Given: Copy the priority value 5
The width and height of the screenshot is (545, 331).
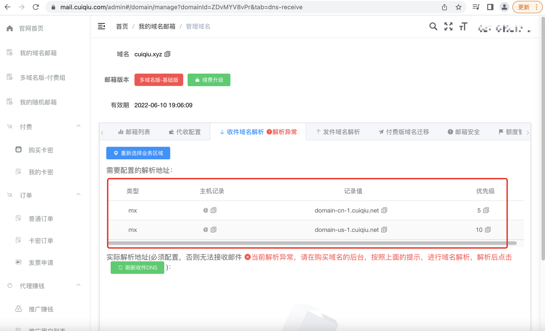Looking at the screenshot, I should pos(486,210).
